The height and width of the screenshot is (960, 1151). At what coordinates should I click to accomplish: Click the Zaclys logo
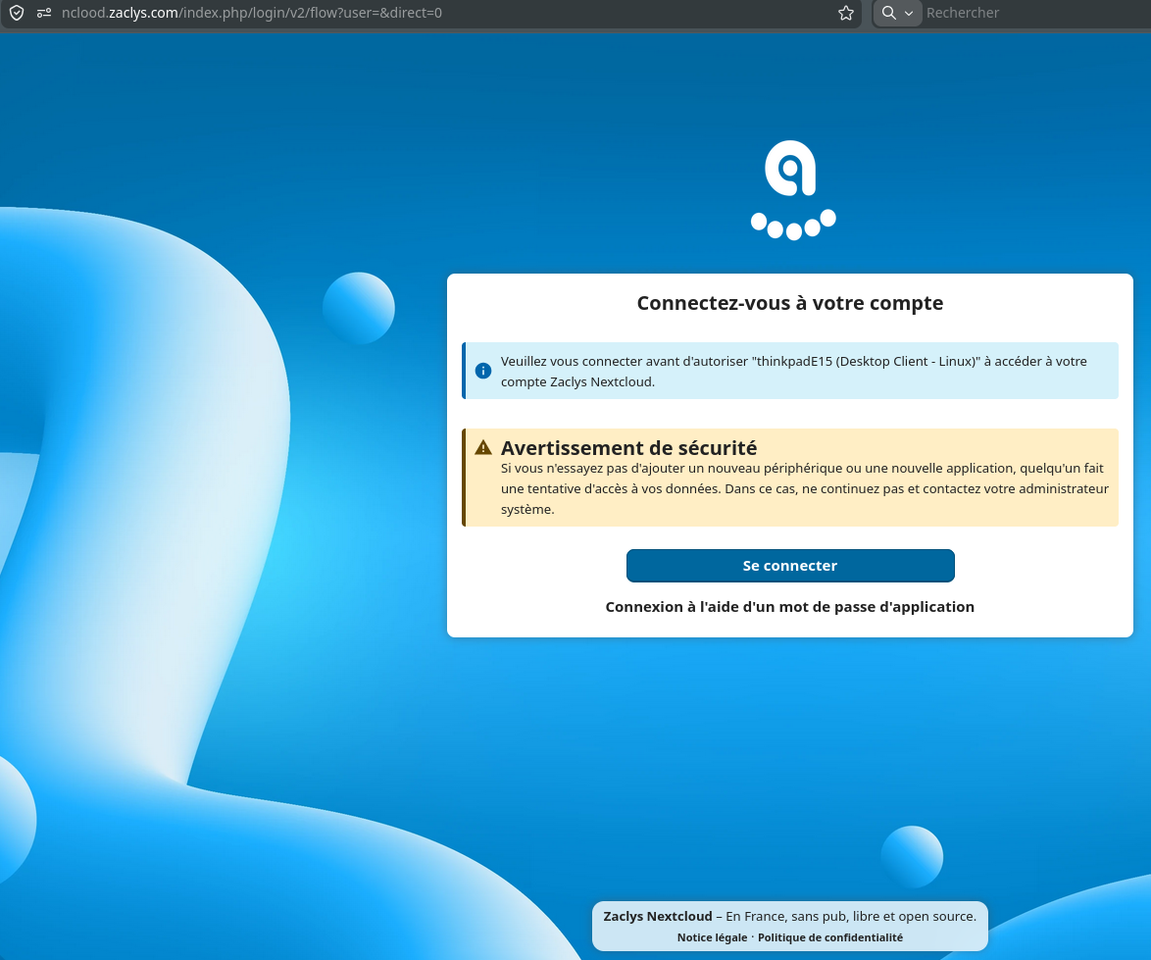coord(793,189)
